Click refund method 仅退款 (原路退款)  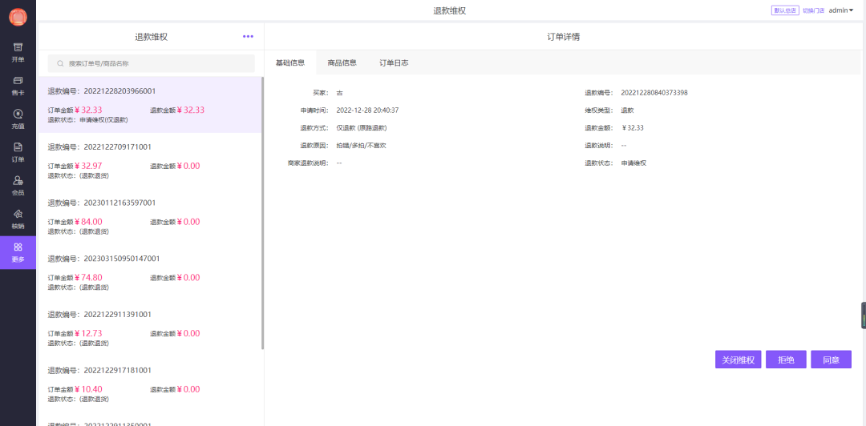click(x=362, y=128)
